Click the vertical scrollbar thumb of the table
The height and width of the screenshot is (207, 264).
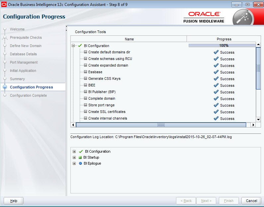(258, 68)
